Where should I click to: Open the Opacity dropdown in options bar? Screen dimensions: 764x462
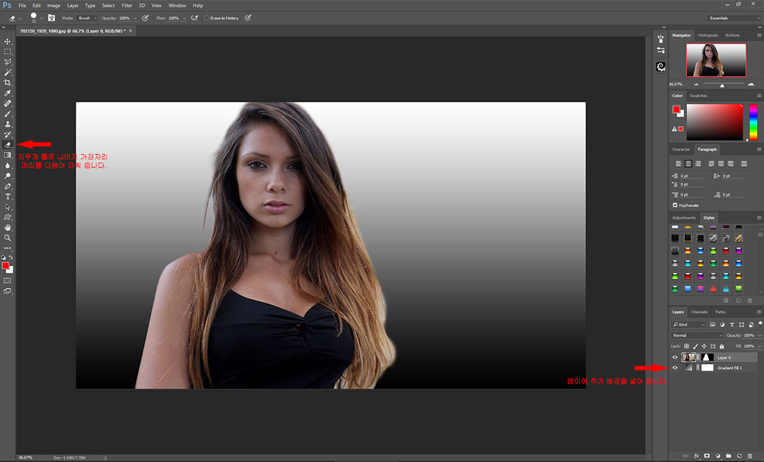click(x=135, y=18)
